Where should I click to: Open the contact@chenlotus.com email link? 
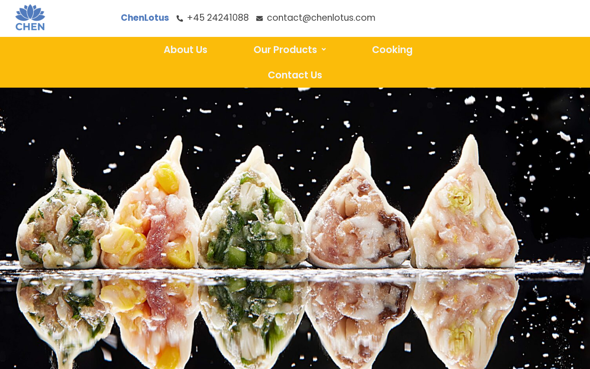coord(321,18)
